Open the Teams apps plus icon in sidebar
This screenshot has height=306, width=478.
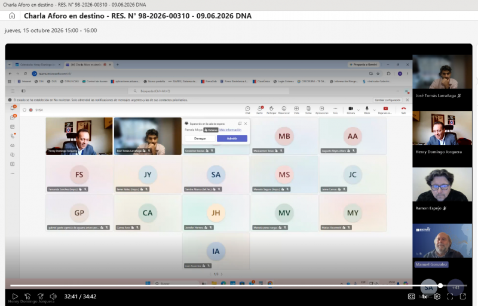pyautogui.click(x=13, y=164)
